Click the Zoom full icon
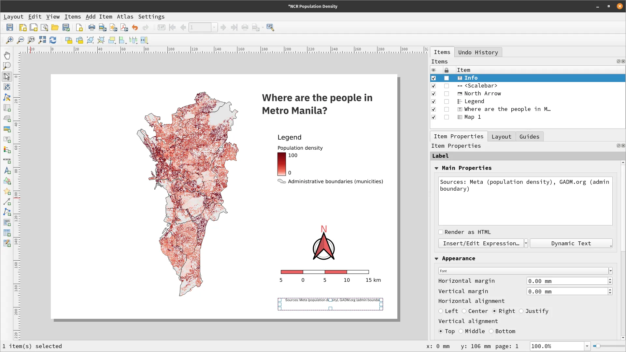The height and width of the screenshot is (352, 626). click(42, 40)
